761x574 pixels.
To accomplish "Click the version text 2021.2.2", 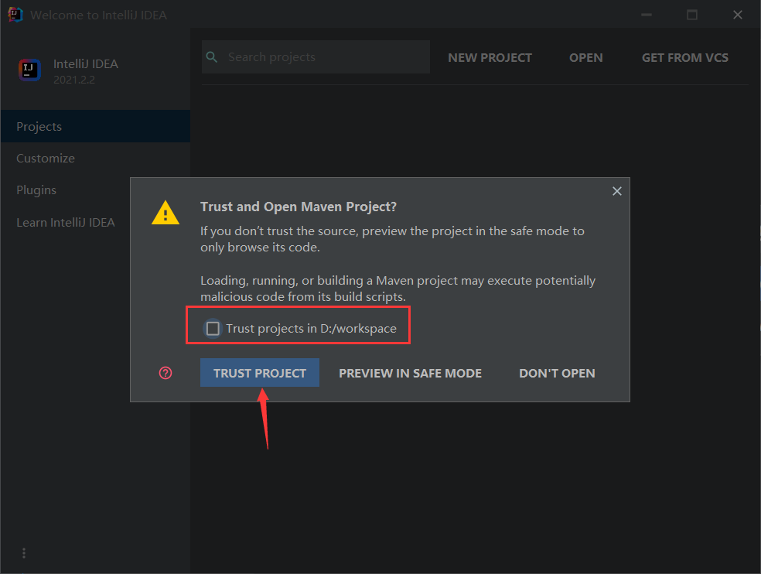I will [x=73, y=80].
